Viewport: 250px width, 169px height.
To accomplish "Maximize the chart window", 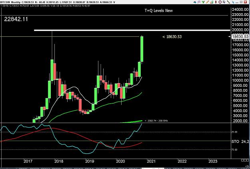I will pos(241,2).
